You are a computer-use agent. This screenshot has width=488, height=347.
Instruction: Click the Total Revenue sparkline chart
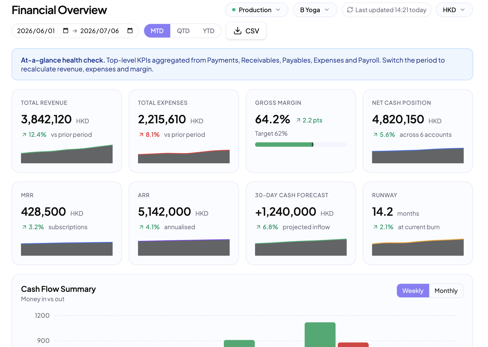coord(67,154)
